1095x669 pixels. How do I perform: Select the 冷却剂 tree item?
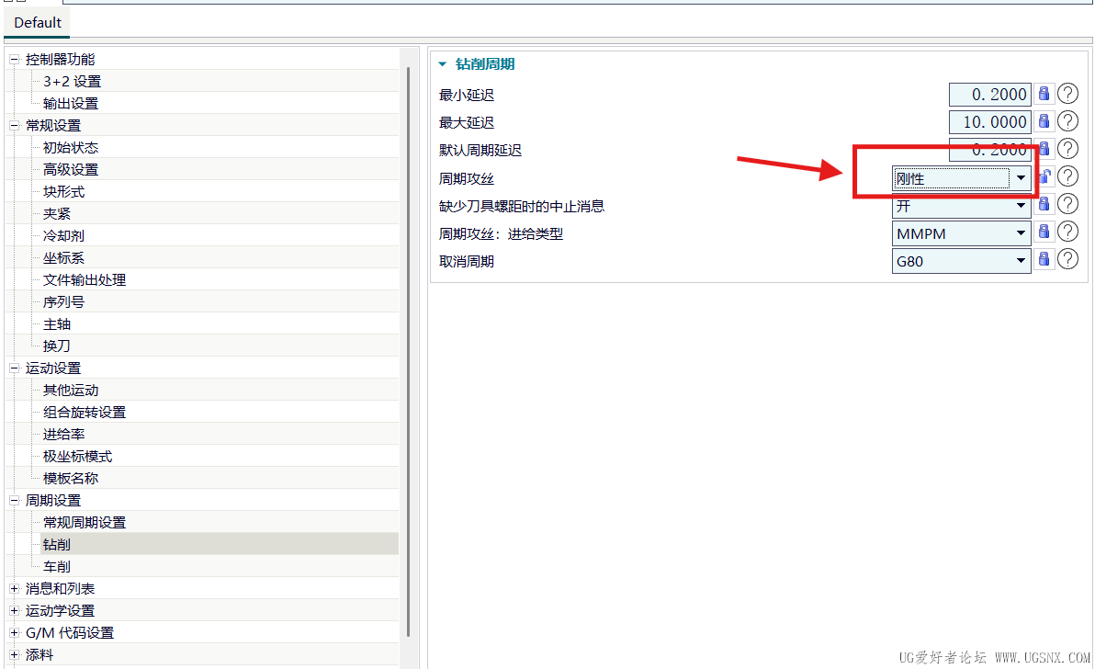pos(63,236)
